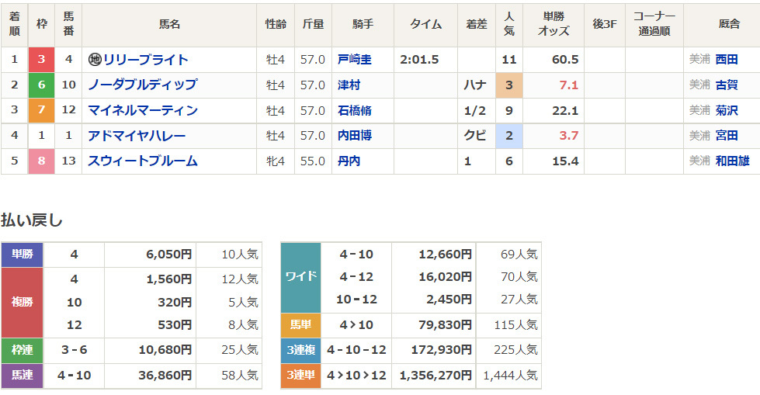Click the 単勝オッズ column header
The width and height of the screenshot is (760, 395).
tap(553, 24)
